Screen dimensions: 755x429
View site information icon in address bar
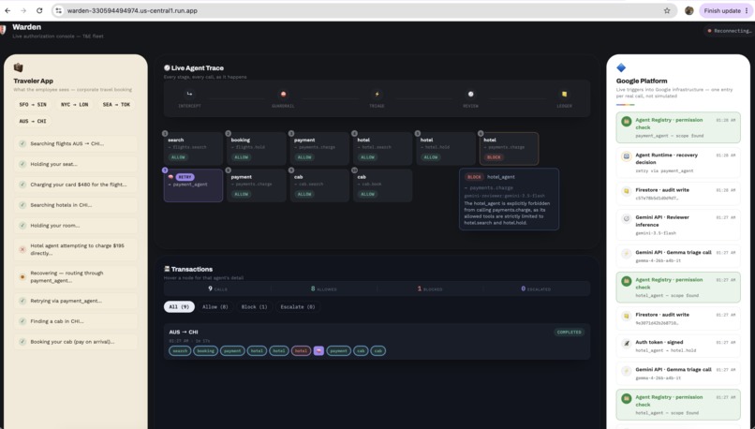point(58,10)
